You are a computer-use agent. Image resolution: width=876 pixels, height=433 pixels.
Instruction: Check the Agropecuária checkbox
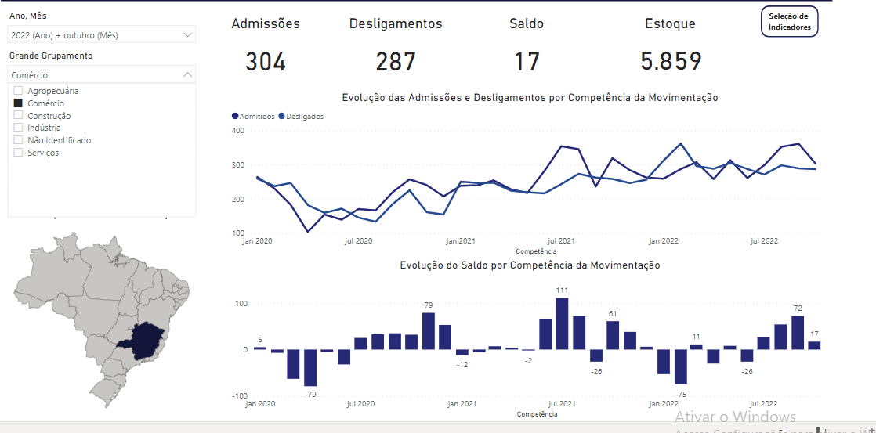[x=18, y=91]
